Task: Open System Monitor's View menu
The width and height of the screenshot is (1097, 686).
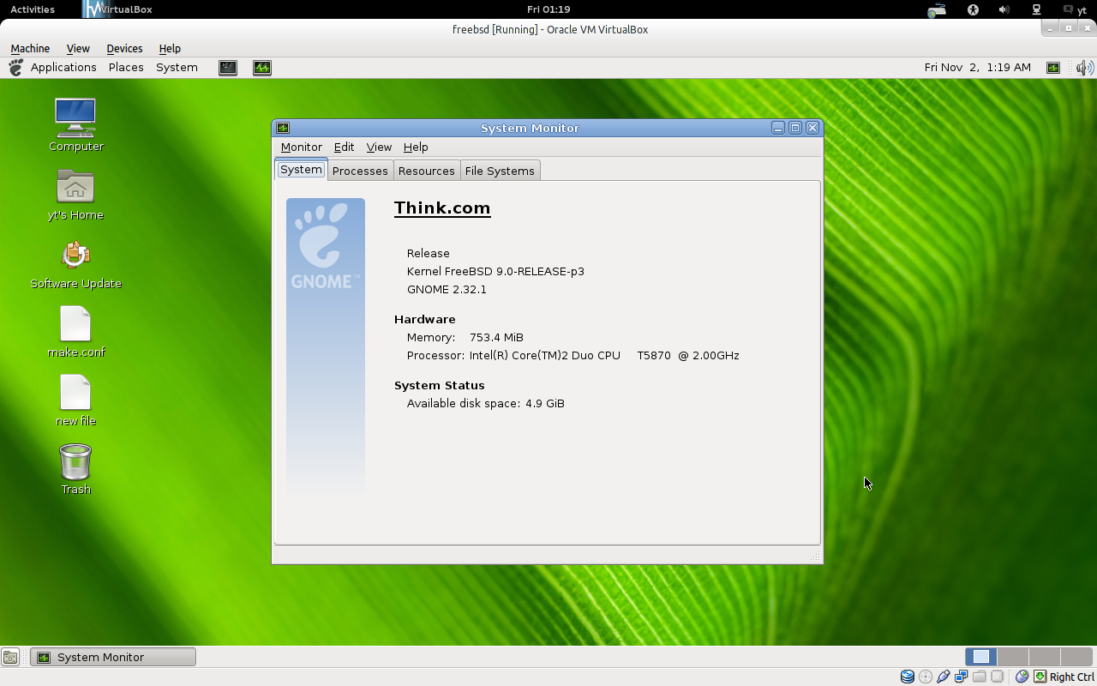Action: tap(379, 147)
